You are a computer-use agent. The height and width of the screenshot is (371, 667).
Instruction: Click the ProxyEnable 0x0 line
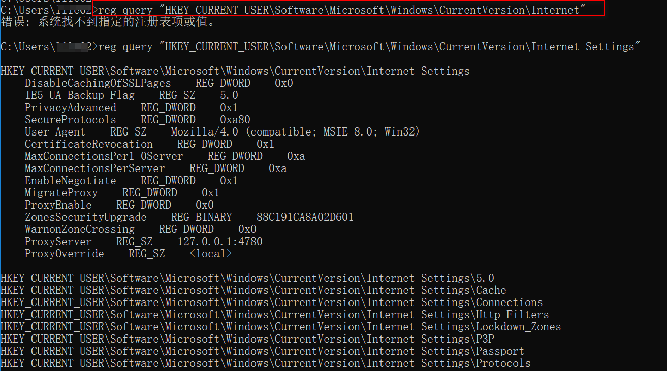click(119, 205)
